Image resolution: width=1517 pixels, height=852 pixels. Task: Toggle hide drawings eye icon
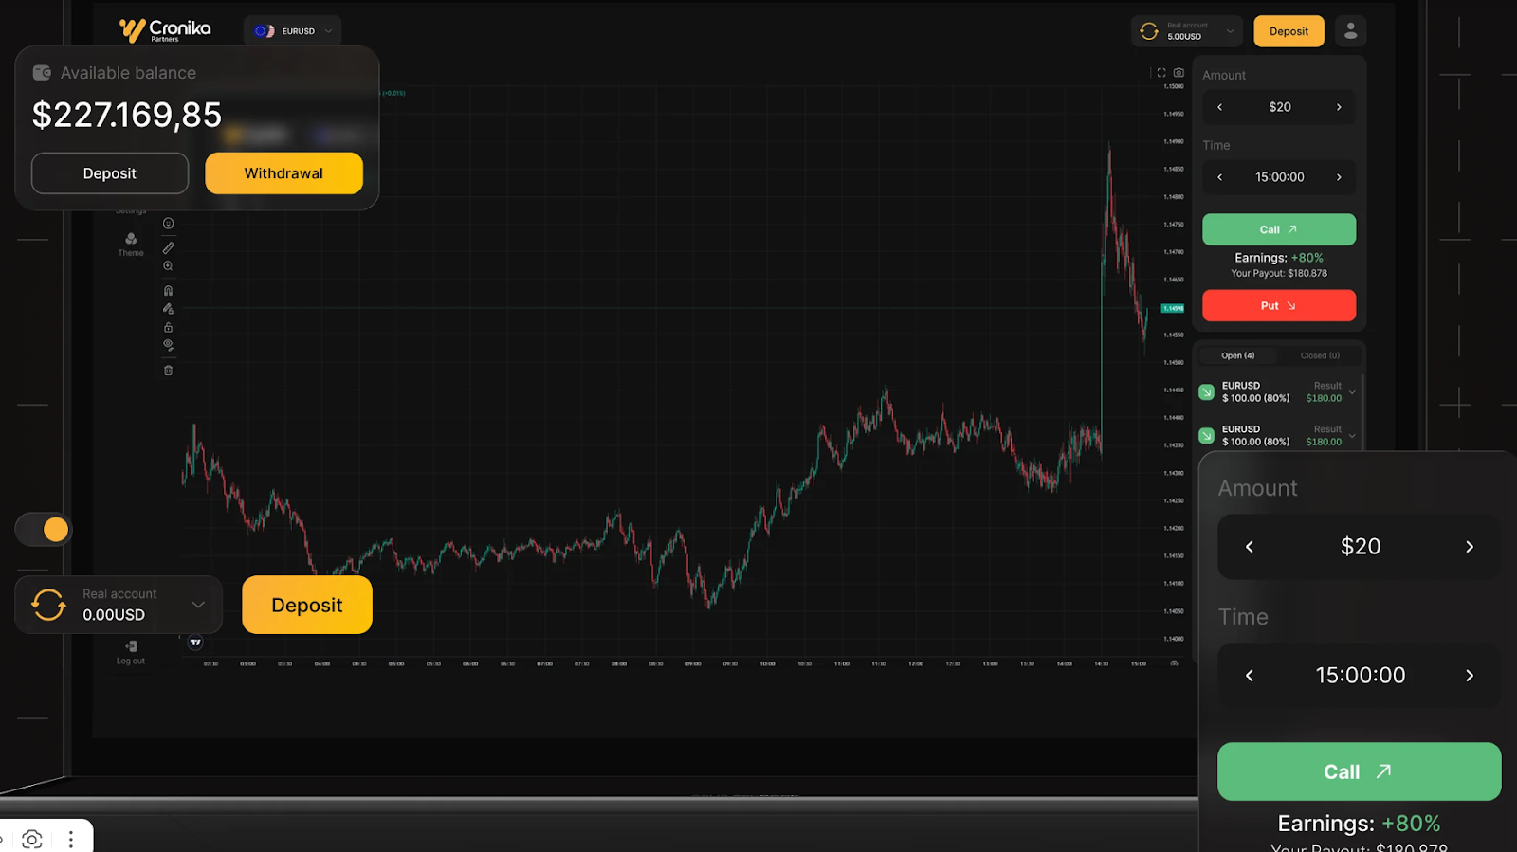click(x=168, y=345)
